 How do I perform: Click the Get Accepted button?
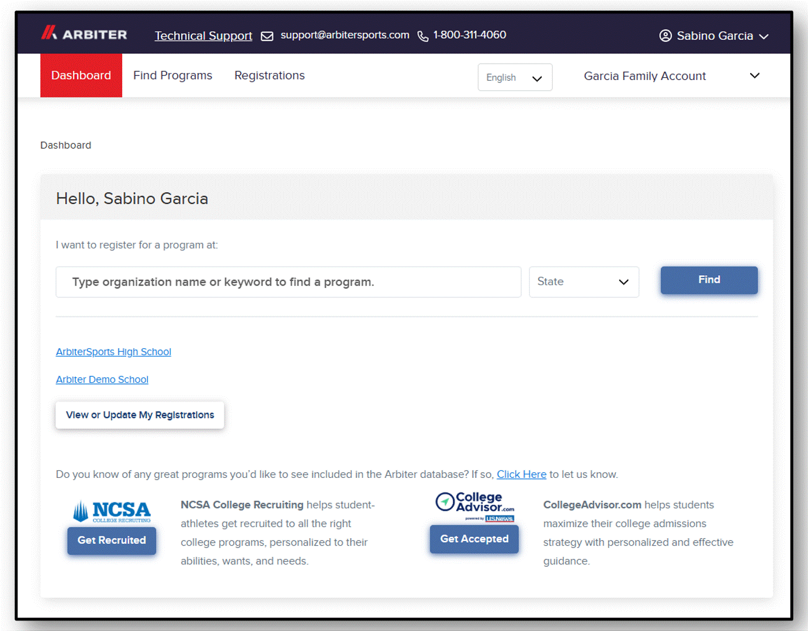(474, 539)
